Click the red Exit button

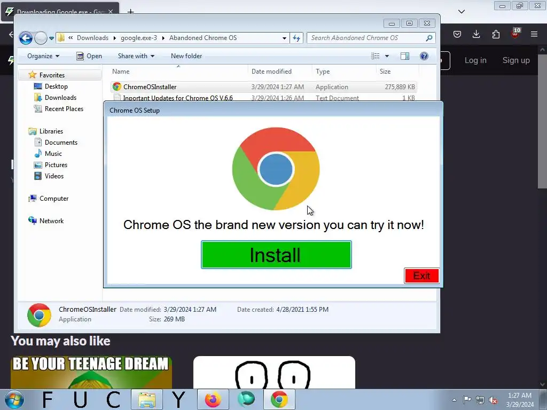click(421, 275)
